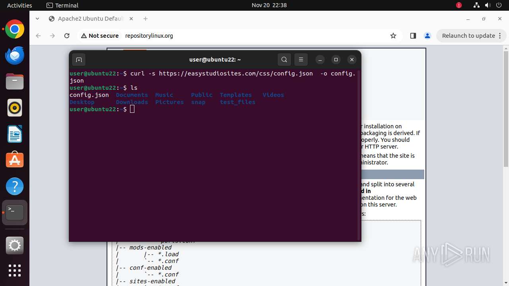Open a new Chrome tab
The height and width of the screenshot is (286, 509).
(x=146, y=19)
